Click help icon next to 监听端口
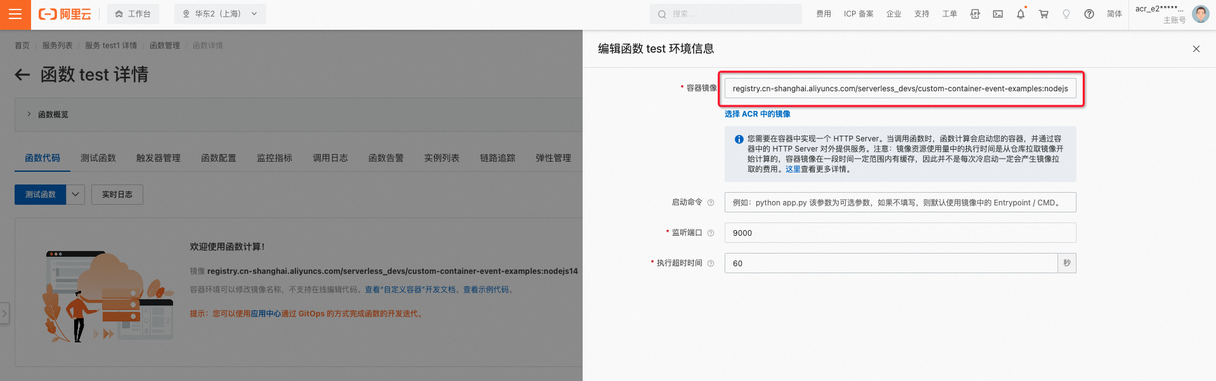Image resolution: width=1216 pixels, height=381 pixels. click(711, 233)
